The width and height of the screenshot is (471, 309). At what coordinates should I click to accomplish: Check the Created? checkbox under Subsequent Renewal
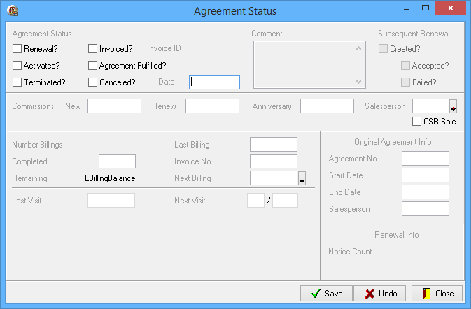[383, 49]
